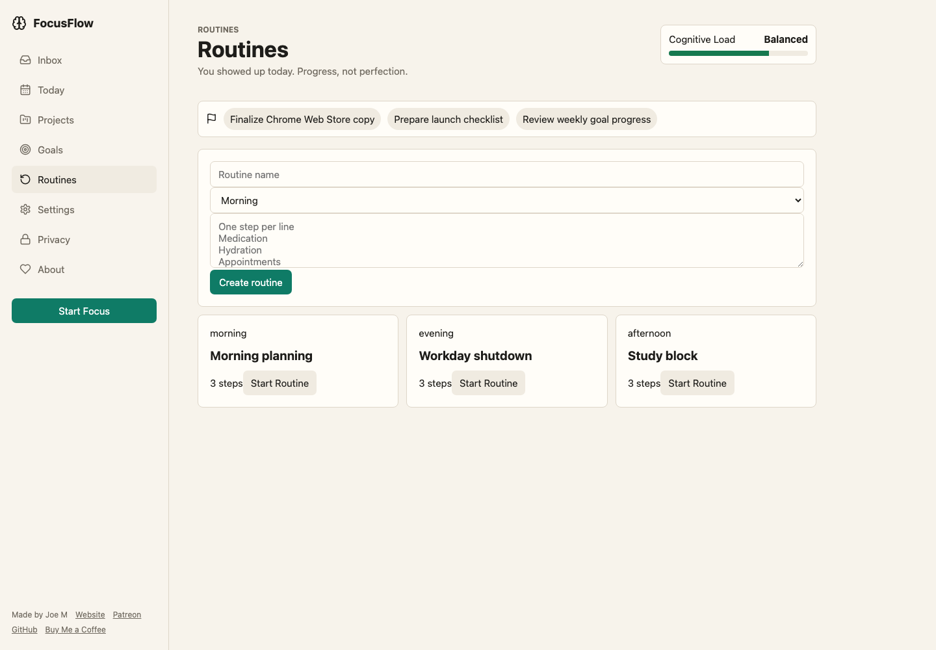Open the Settings page
This screenshot has width=936, height=650.
pyautogui.click(x=84, y=209)
